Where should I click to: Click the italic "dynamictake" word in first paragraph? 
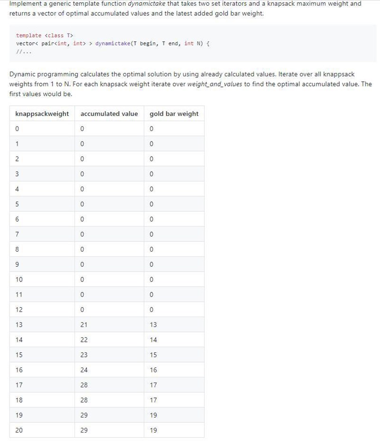coord(146,4)
